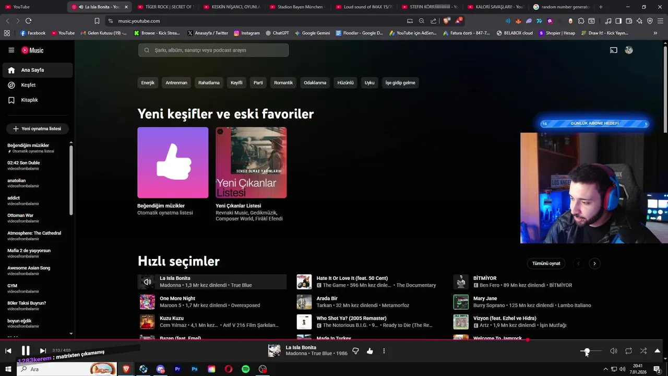Reload the page in browser toolbar
Viewport: 668px width, 376px height.
28,21
